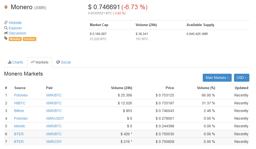This screenshot has height=149, width=256.
Task: Open the USD currency dropdown
Action: [x=241, y=78]
